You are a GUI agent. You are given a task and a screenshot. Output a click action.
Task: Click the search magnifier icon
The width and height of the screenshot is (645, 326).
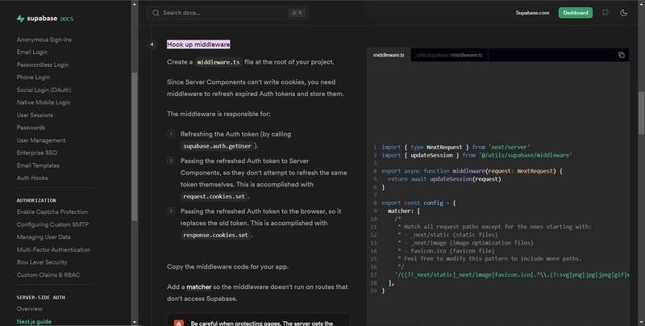156,13
